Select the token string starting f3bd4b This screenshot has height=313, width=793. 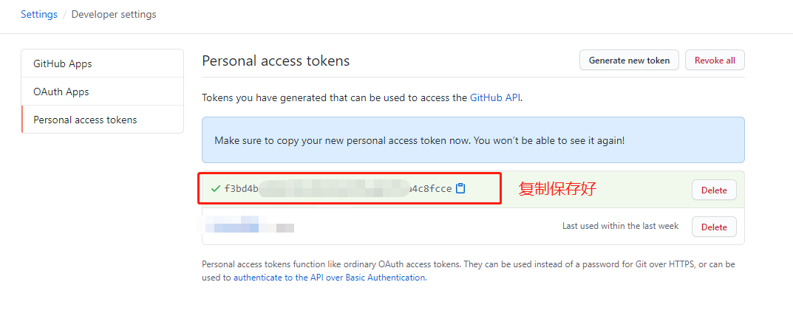(x=338, y=189)
